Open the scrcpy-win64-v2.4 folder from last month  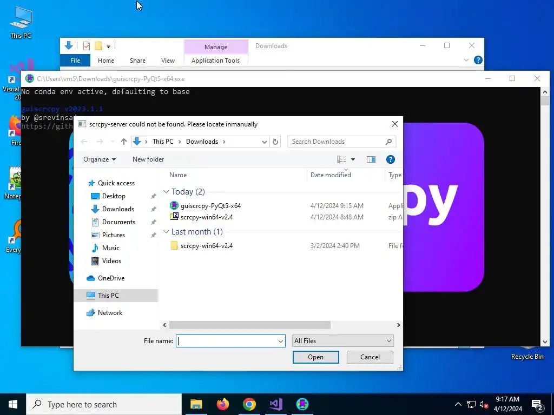click(206, 246)
